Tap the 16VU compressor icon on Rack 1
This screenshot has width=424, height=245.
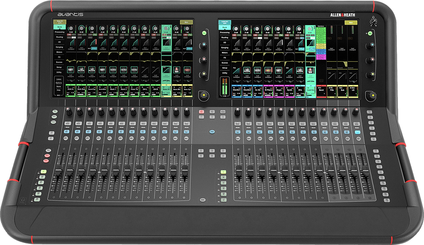click(113, 70)
